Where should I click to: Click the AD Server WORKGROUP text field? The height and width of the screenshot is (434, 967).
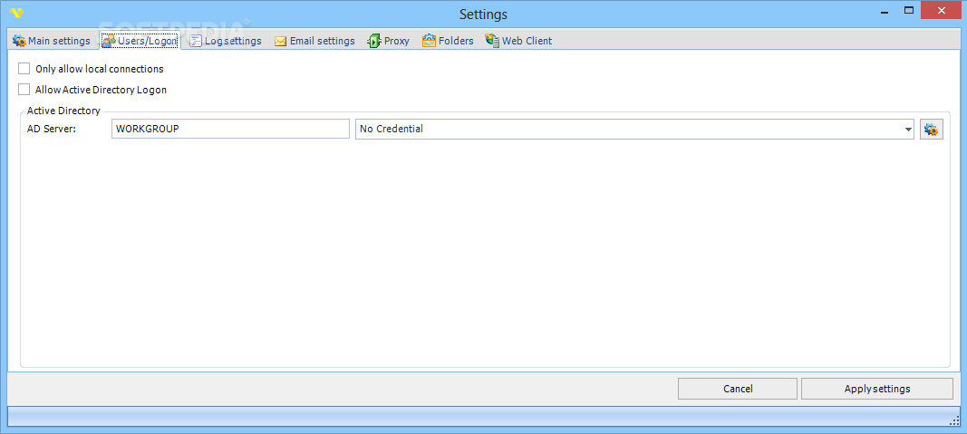point(231,129)
